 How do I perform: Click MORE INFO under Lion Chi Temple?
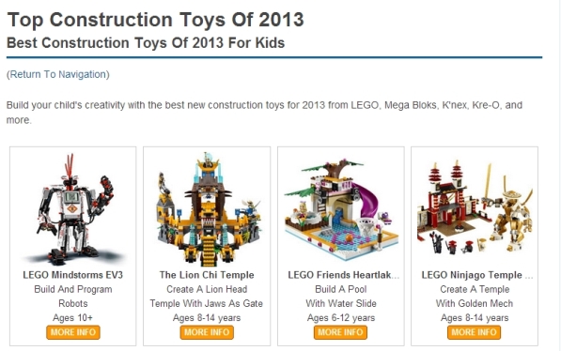[207, 332]
